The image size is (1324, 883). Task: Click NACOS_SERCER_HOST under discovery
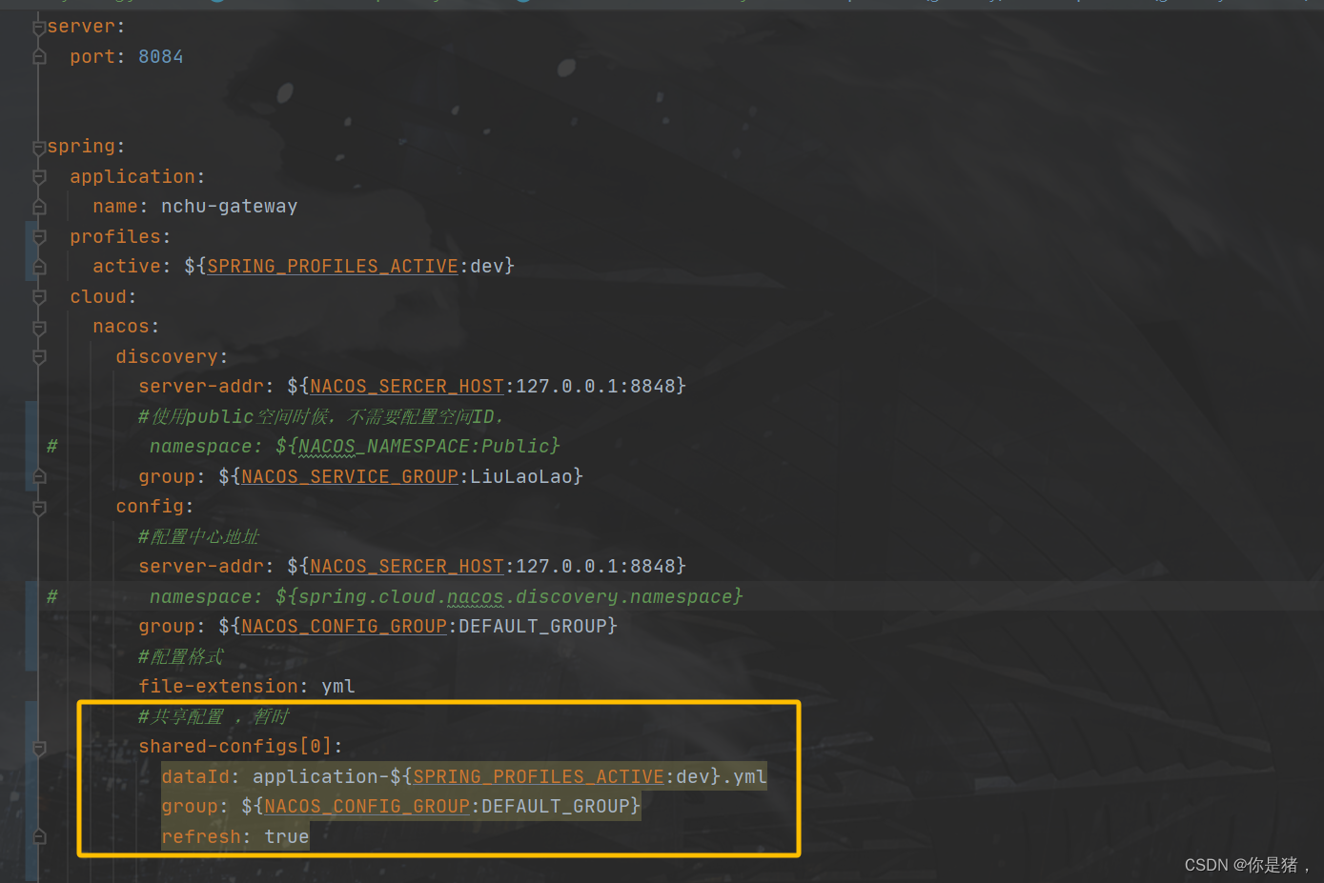(x=407, y=387)
